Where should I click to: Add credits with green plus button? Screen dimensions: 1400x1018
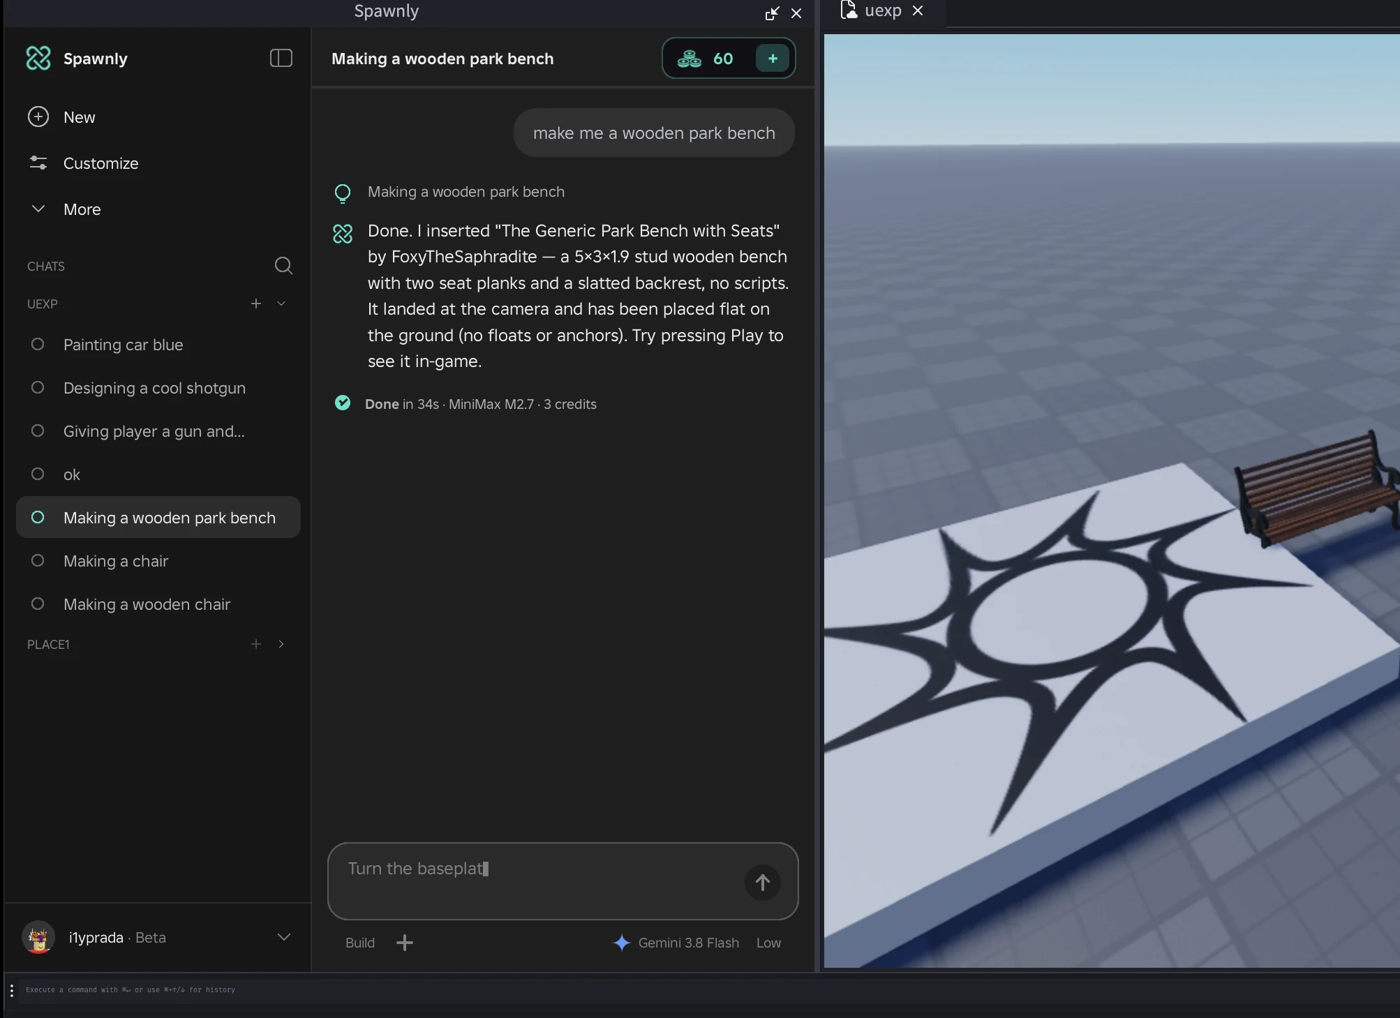coord(773,59)
